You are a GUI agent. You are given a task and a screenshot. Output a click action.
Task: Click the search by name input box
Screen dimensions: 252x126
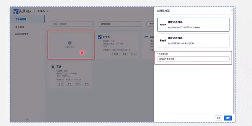click(73, 24)
